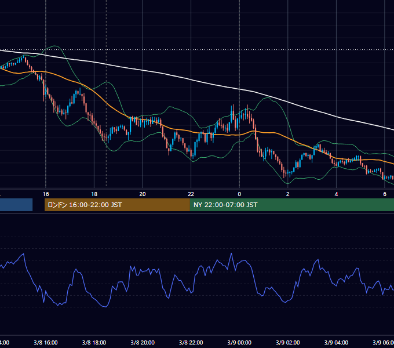The image size is (394, 348).
Task: Click the "3/9 04:00" date label
Action: (336, 342)
